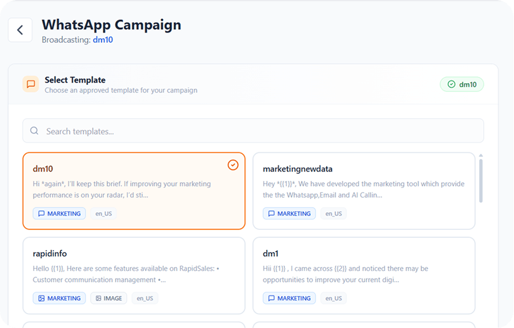Click the magnifier search icon
Image resolution: width=514 pixels, height=328 pixels.
(34, 131)
